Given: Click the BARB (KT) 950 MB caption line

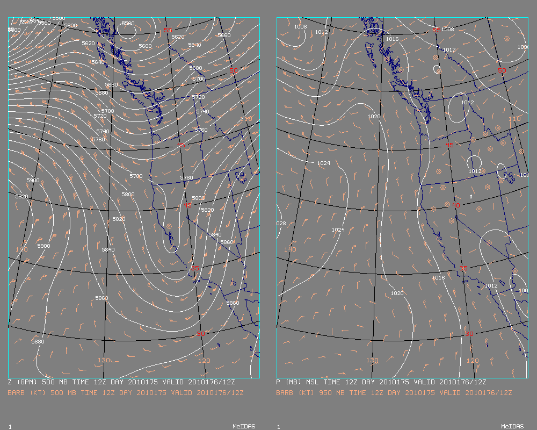Looking at the screenshot, I should pyautogui.click(x=394, y=392).
